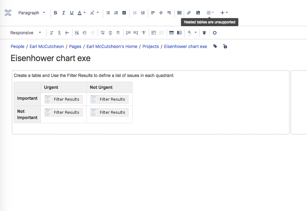Toggle underline formatting
The height and width of the screenshot is (211, 307).
tap(72, 13)
